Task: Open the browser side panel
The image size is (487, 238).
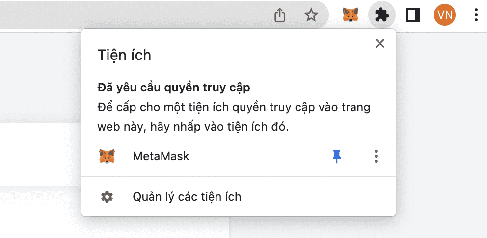Action: click(x=413, y=16)
